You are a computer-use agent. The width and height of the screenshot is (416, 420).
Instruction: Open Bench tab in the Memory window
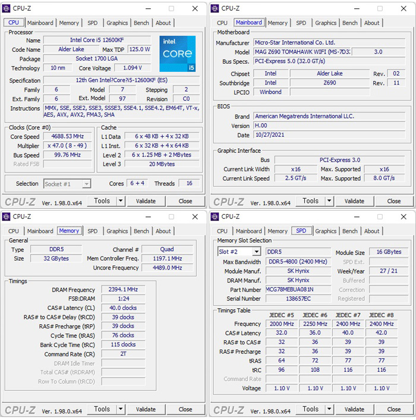[x=141, y=231]
